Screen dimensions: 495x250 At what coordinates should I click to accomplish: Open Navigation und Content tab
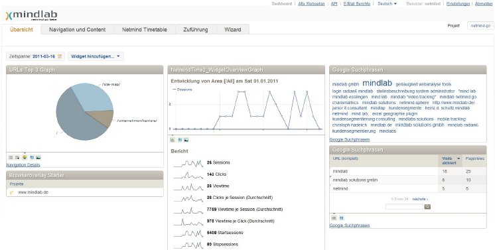click(x=78, y=30)
